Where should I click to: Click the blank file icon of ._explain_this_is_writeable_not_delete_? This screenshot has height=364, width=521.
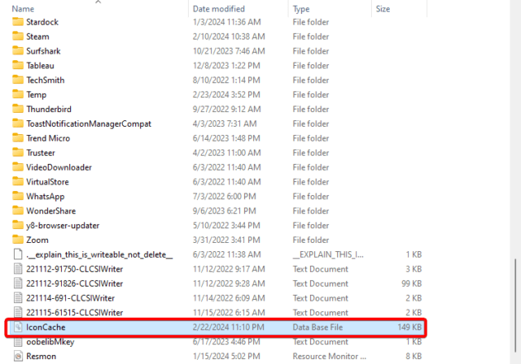pyautogui.click(x=18, y=254)
